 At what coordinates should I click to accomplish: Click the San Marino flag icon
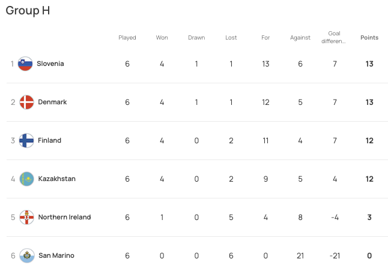click(26, 256)
